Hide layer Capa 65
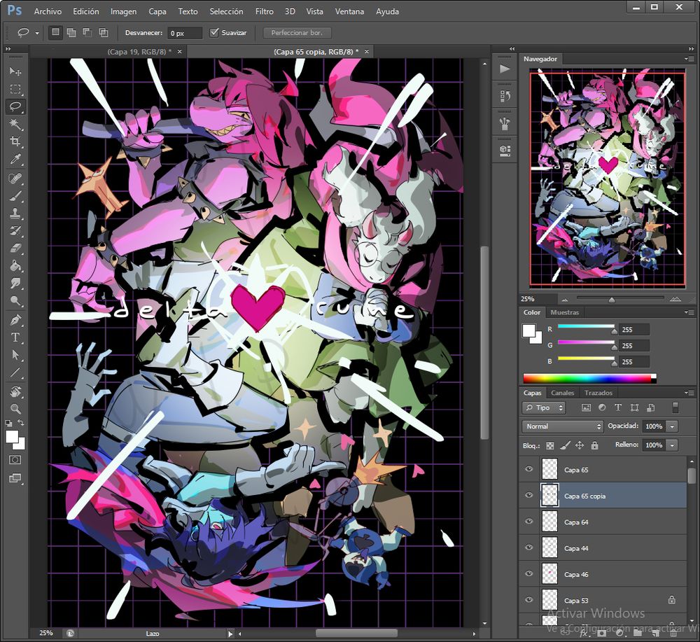 pyautogui.click(x=529, y=469)
